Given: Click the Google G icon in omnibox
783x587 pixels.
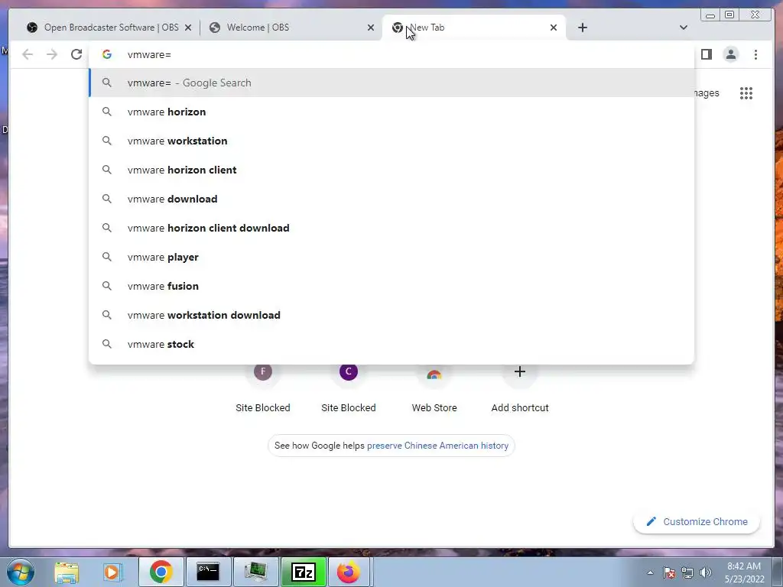Looking at the screenshot, I should [x=107, y=54].
